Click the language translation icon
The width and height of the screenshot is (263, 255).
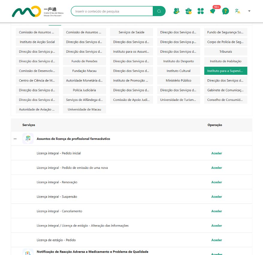(238, 11)
